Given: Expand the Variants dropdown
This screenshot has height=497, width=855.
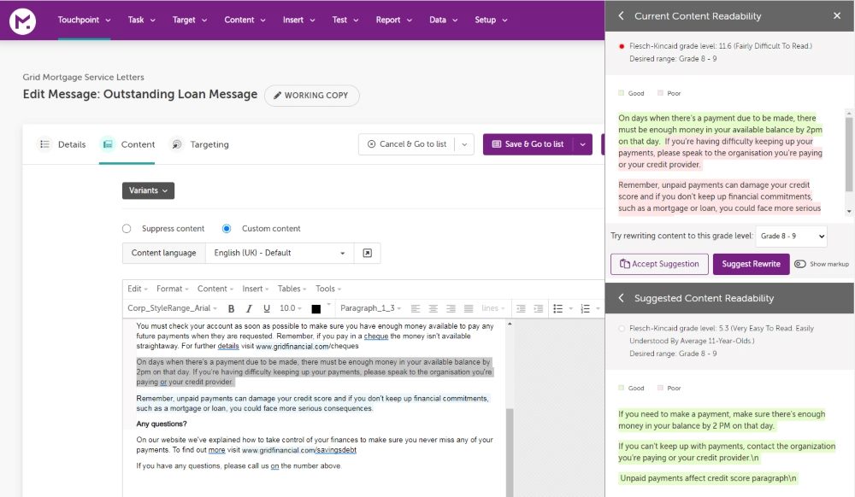Looking at the screenshot, I should [x=148, y=190].
